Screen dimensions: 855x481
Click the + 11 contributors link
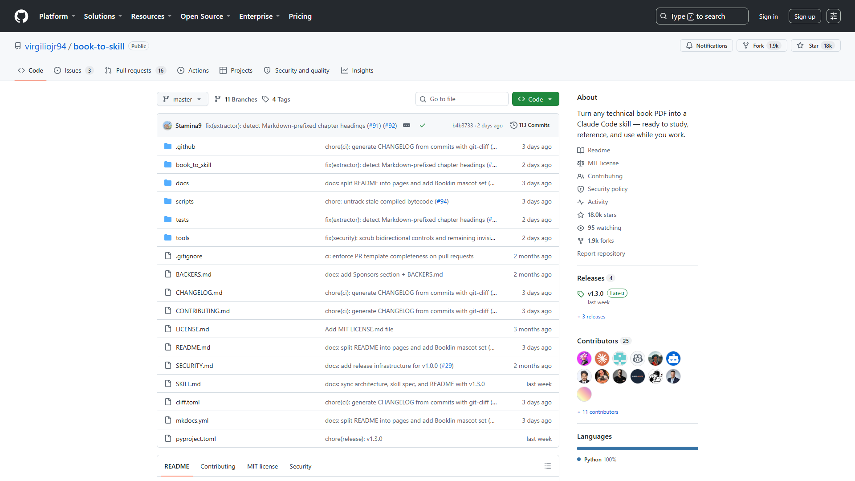pos(598,412)
